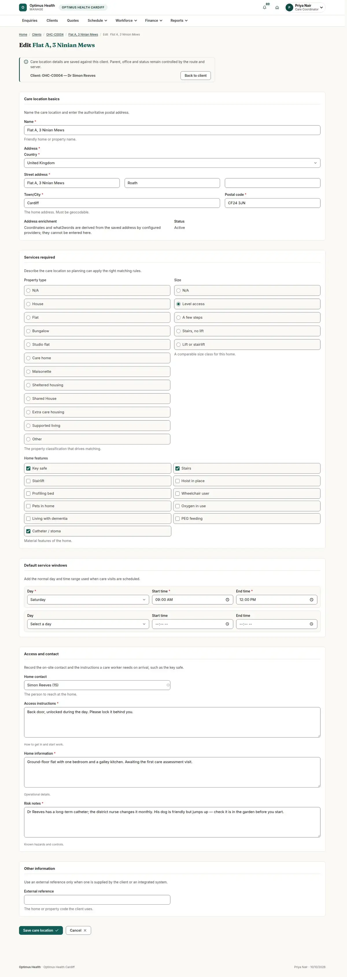
Task: Save the care location
Action: [x=41, y=930]
